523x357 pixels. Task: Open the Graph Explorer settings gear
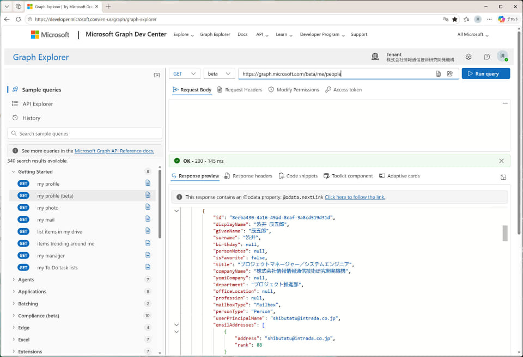pyautogui.click(x=469, y=57)
